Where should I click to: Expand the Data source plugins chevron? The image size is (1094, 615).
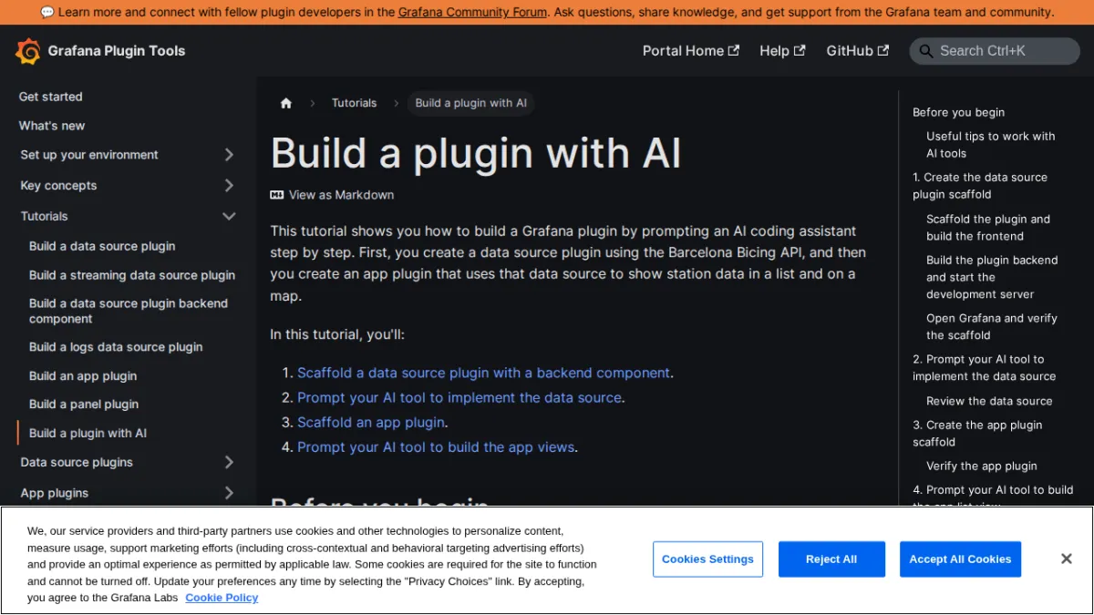229,463
